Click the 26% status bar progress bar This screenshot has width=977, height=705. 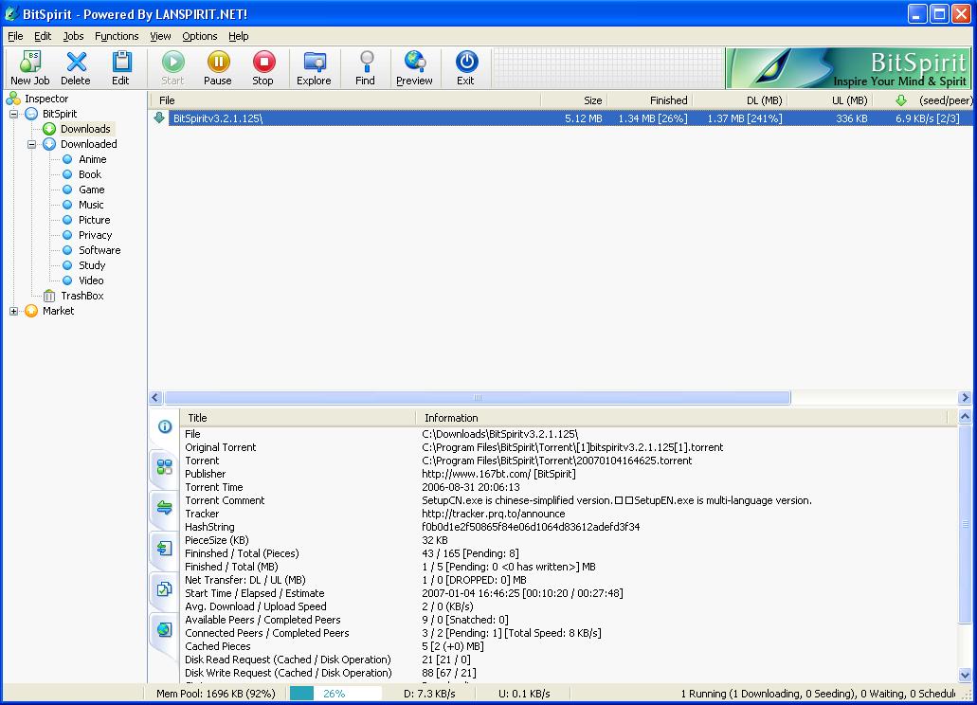pos(335,694)
